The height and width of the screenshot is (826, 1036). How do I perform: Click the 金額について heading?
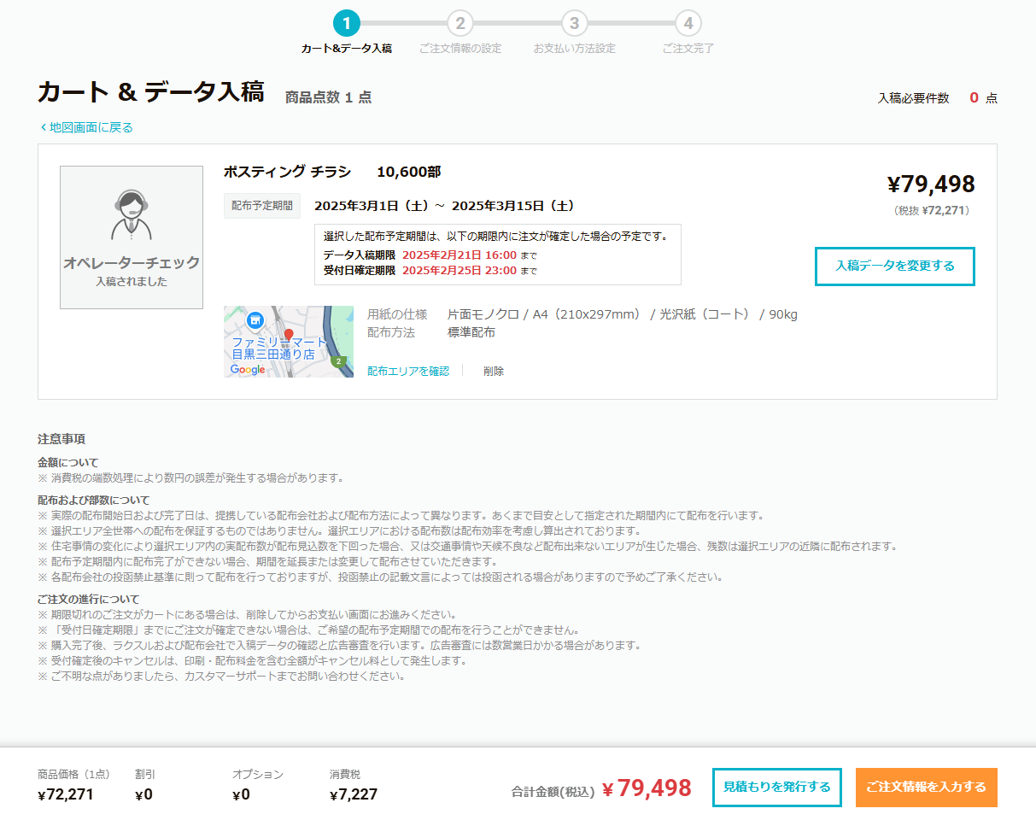click(67, 462)
